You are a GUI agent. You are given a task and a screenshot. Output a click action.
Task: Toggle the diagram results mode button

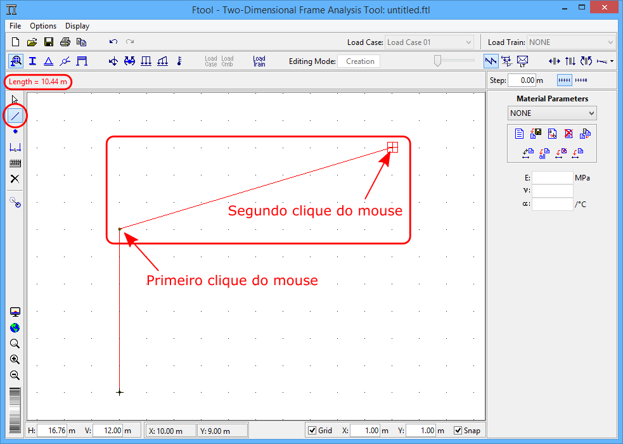tap(491, 61)
